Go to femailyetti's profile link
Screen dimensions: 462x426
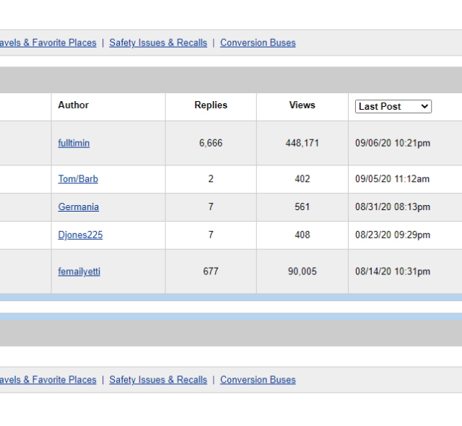point(79,271)
